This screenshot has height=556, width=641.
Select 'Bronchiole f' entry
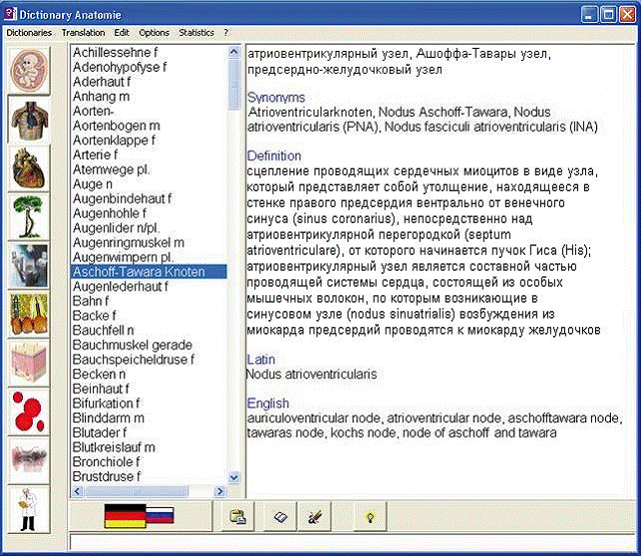[x=106, y=462]
